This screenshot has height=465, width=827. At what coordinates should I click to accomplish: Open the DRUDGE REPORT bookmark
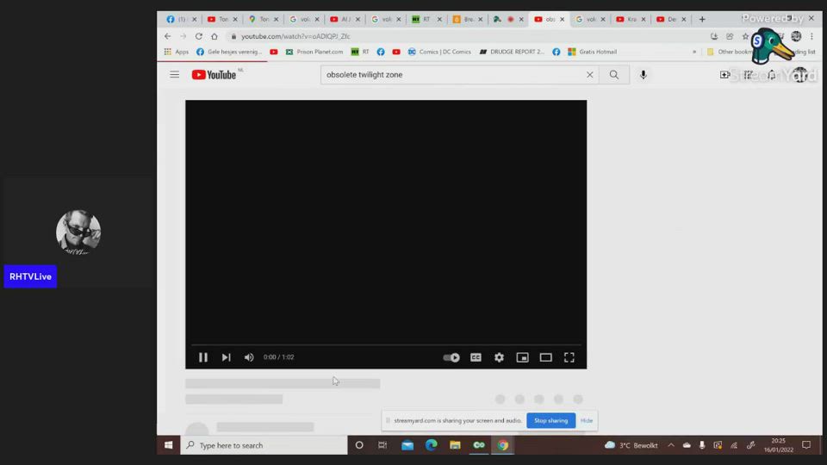point(515,52)
